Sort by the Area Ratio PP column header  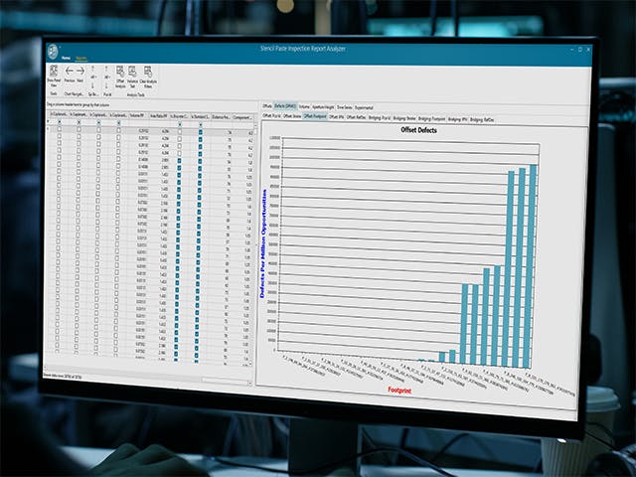[159, 116]
